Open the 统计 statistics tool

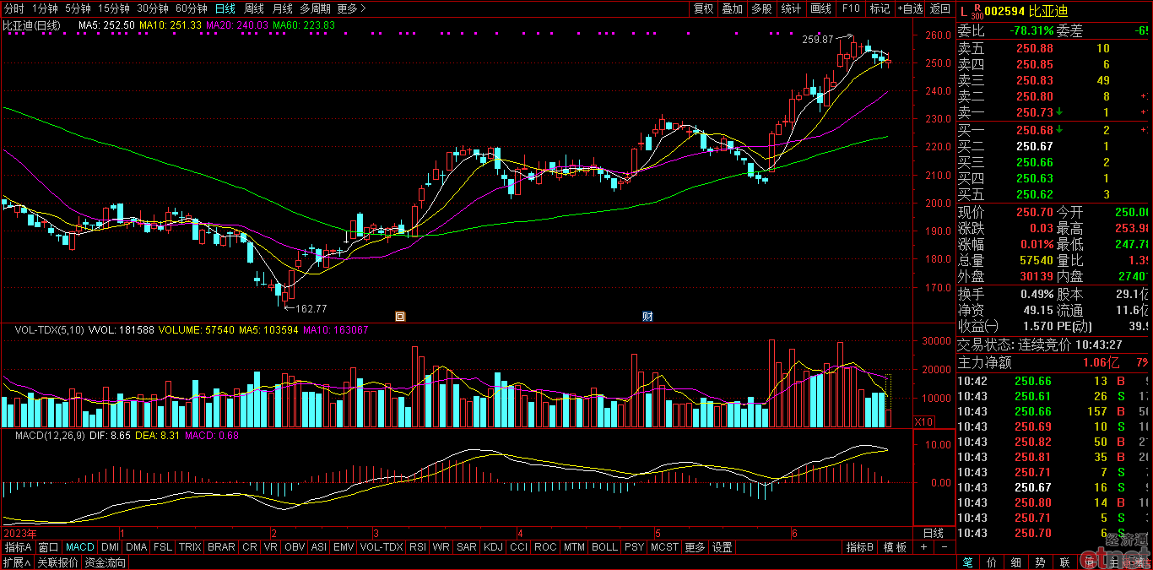tap(791, 8)
